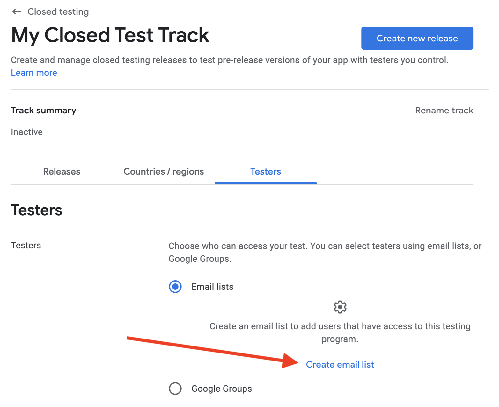The height and width of the screenshot is (407, 499).
Task: Click the Google Groups option label
Action: tap(222, 389)
